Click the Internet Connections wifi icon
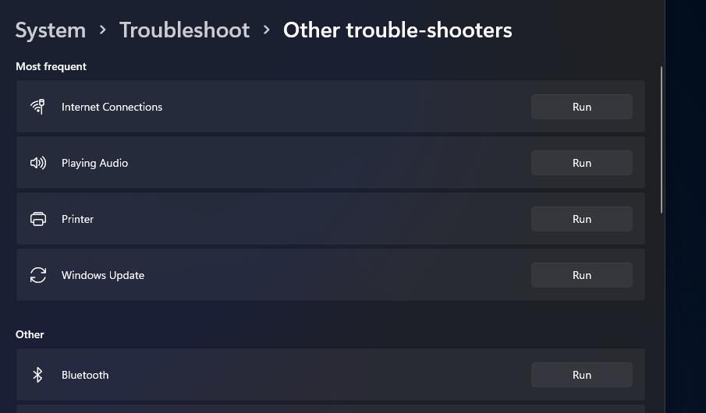This screenshot has height=413, width=706. (37, 107)
